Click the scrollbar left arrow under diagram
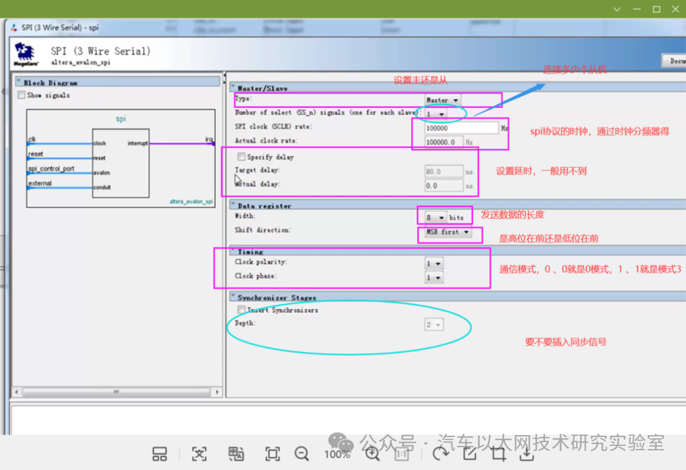 (x=17, y=392)
